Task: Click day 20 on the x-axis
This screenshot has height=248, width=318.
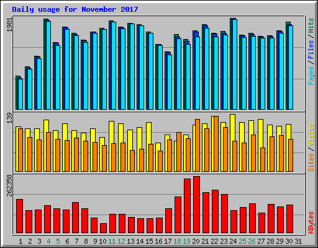Action: [x=196, y=241]
